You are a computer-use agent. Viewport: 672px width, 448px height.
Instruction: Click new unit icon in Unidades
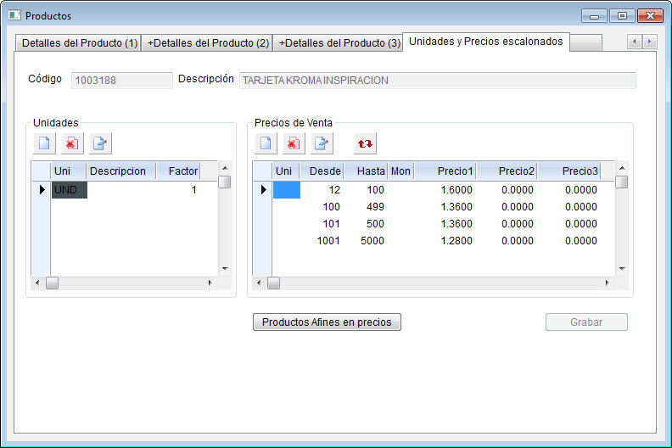pos(44,143)
